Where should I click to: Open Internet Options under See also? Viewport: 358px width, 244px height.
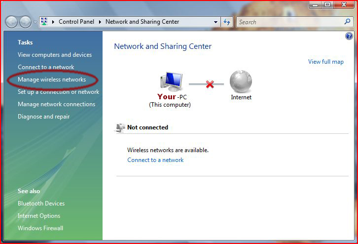coord(39,216)
